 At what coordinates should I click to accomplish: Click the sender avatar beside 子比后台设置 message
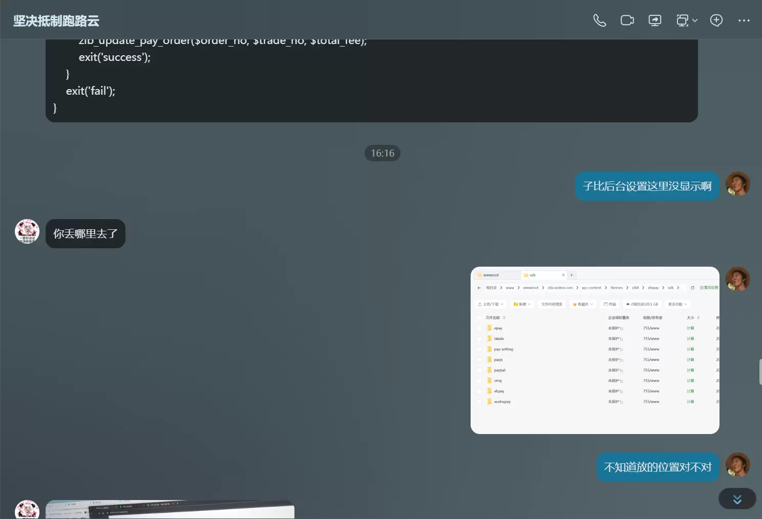pyautogui.click(x=738, y=184)
